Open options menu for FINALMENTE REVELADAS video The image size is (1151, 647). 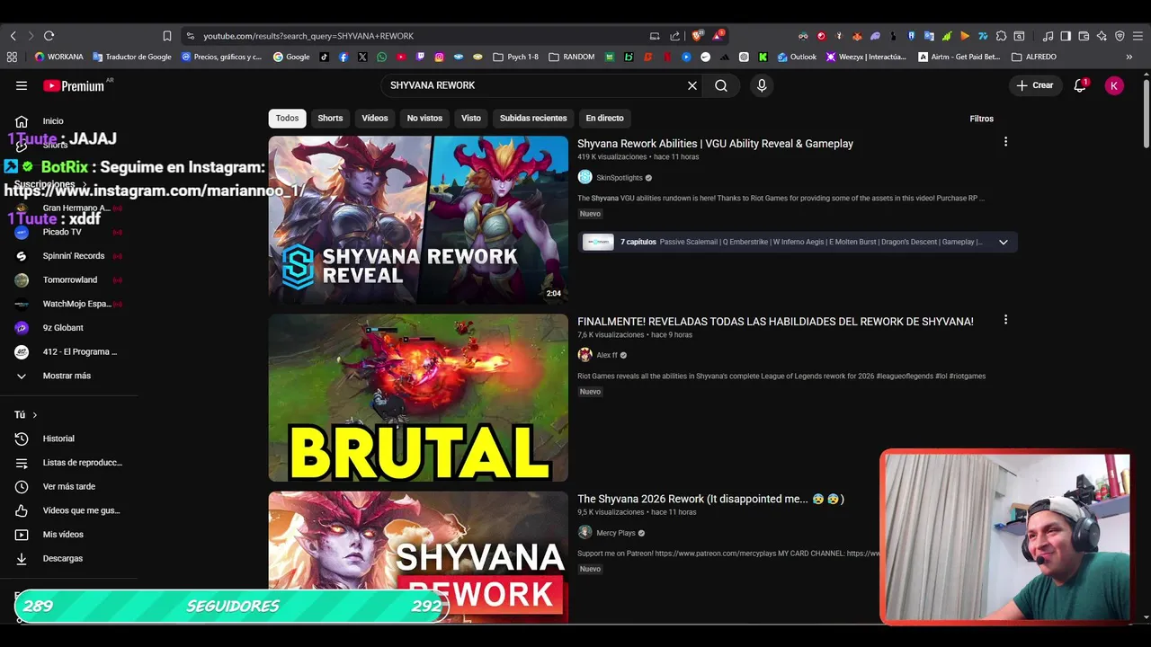pyautogui.click(x=1005, y=320)
